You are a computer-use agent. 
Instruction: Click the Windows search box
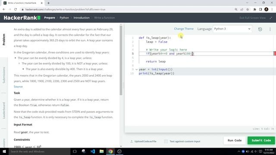point(39,151)
